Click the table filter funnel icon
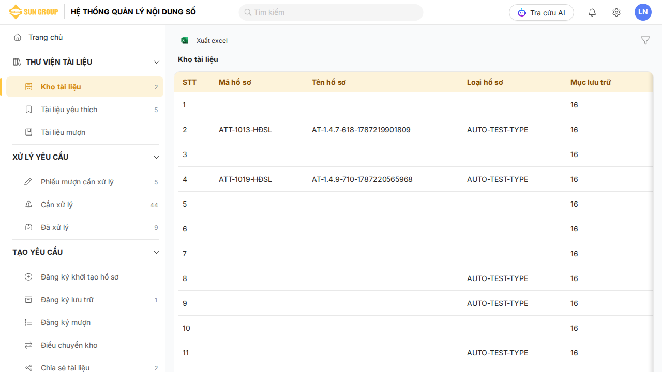This screenshot has height=372, width=662. 645,40
